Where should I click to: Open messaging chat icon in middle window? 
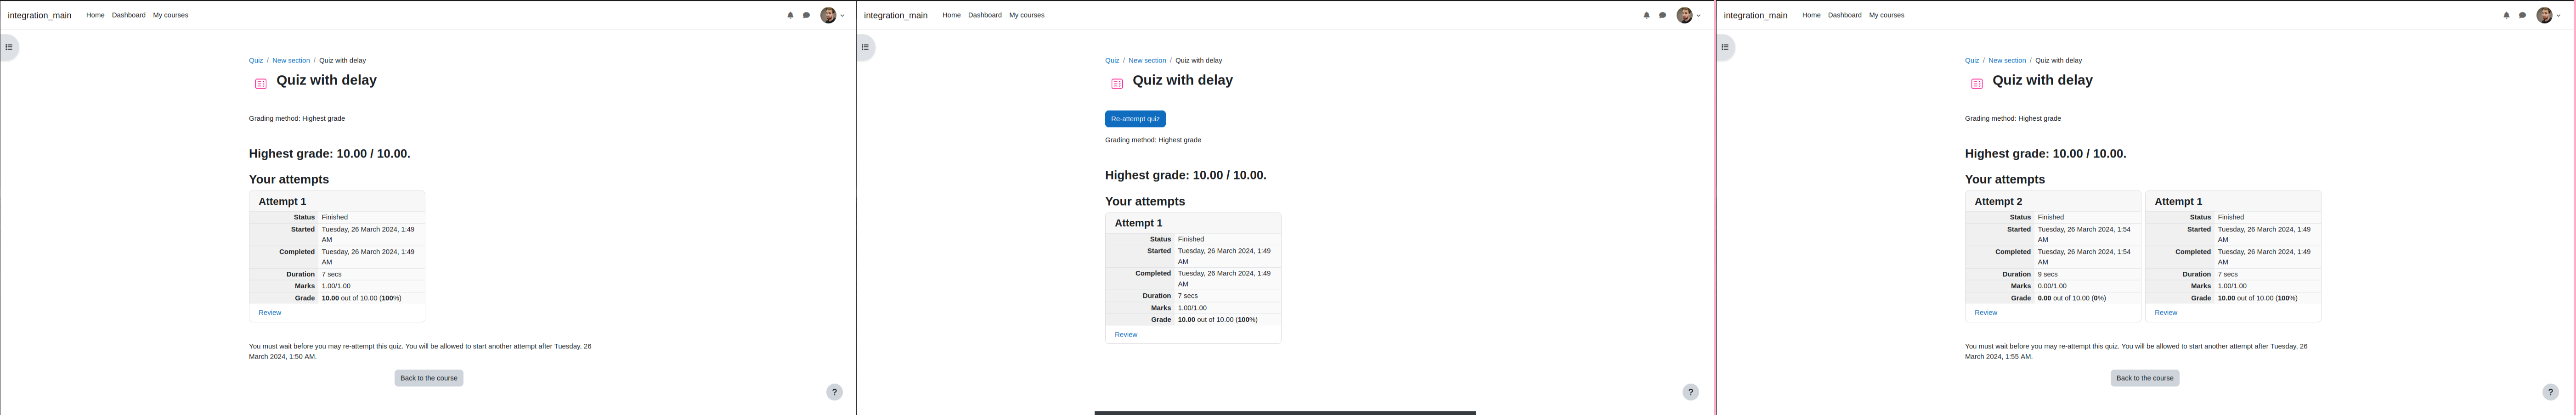click(x=1662, y=15)
